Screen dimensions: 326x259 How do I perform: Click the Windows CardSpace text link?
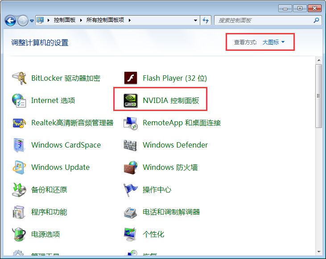(x=66, y=145)
